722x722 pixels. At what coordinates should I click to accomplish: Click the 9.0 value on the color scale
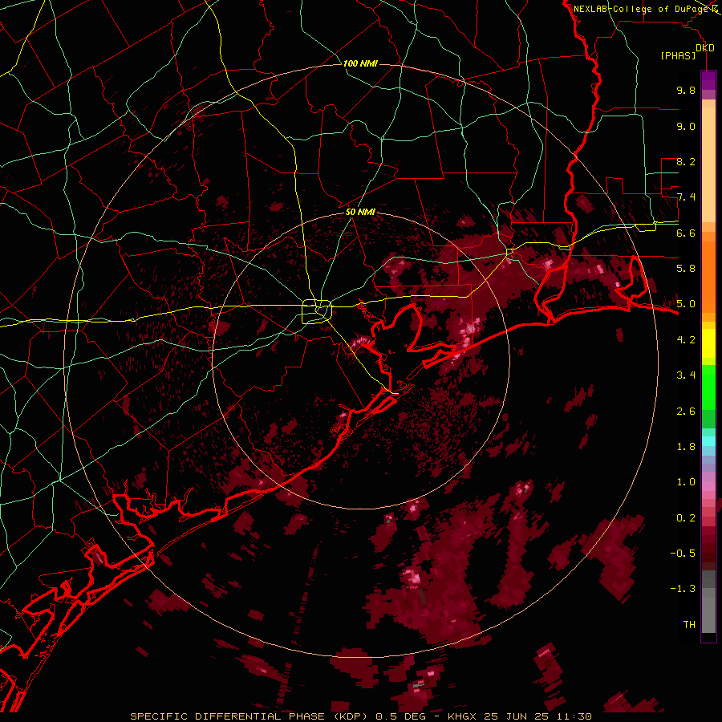pyautogui.click(x=686, y=126)
